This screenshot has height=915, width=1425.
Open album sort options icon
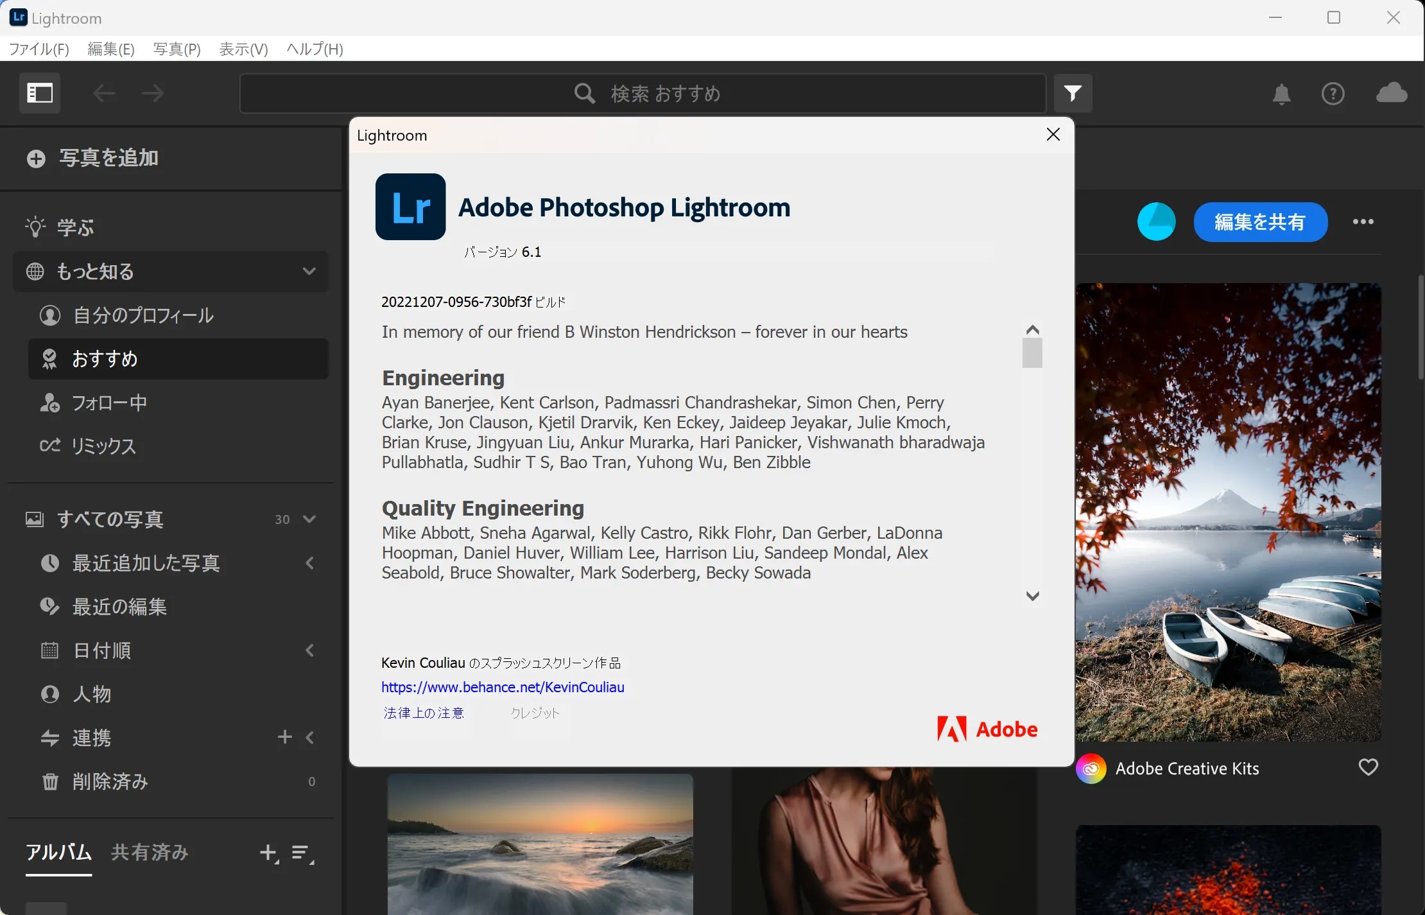[302, 853]
